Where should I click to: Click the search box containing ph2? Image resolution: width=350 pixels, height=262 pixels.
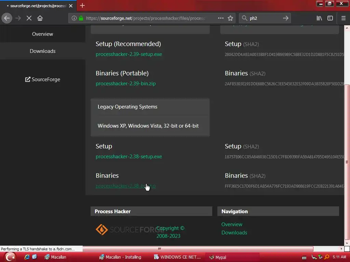[x=265, y=18]
